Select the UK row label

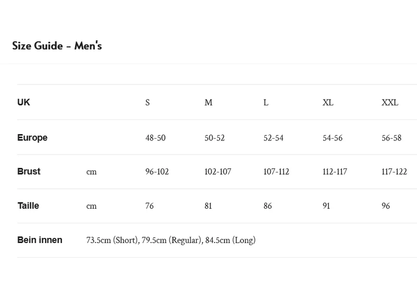[23, 102]
